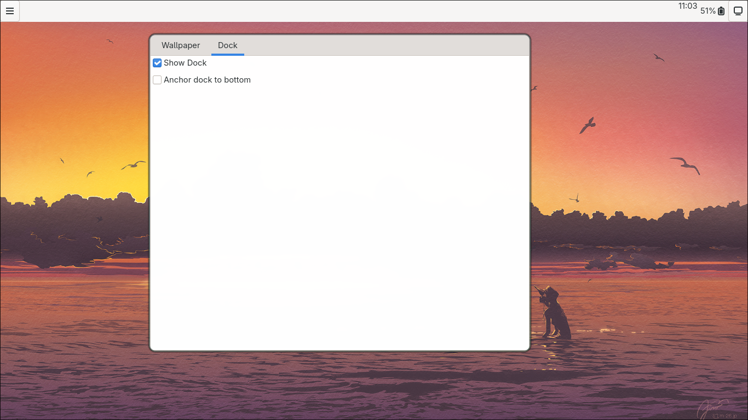The height and width of the screenshot is (420, 748).
Task: Enable Anchor dock to bottom
Action: coord(157,80)
